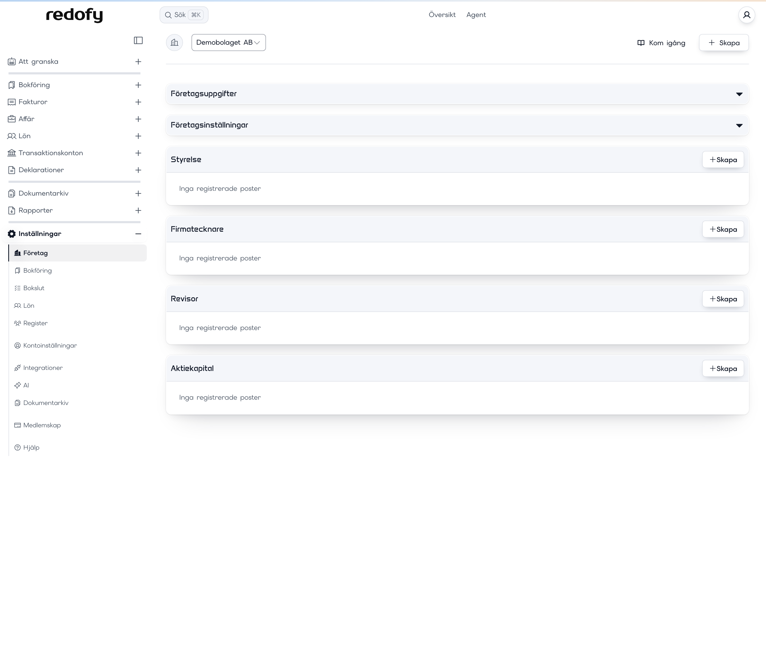Click the main Bokföring bookmark icon
Viewport: 766px width, 659px height.
[x=12, y=85]
